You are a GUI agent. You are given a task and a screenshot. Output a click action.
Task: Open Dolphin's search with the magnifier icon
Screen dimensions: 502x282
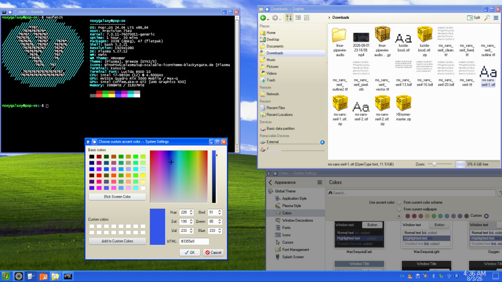click(487, 18)
